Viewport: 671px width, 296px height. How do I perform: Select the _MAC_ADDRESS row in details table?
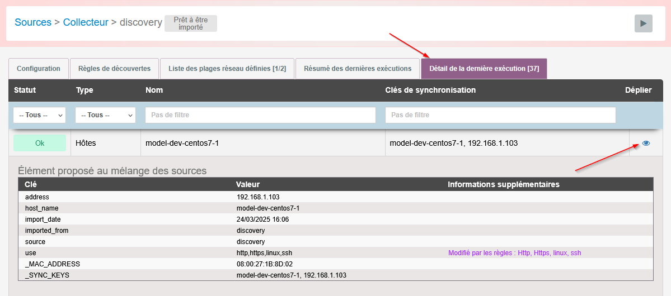53,264
